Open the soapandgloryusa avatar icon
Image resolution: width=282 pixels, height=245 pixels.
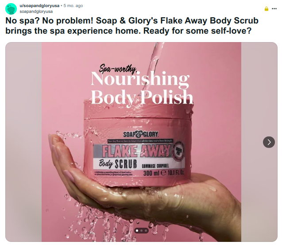click(x=11, y=9)
